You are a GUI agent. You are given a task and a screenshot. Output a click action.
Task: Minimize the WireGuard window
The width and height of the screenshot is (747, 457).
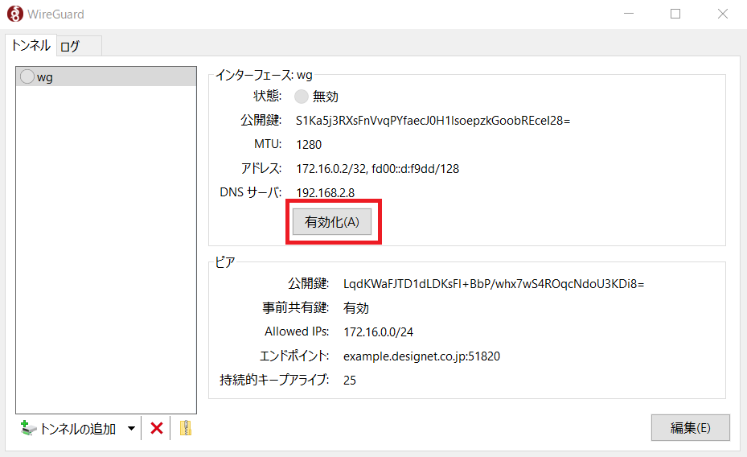(629, 14)
